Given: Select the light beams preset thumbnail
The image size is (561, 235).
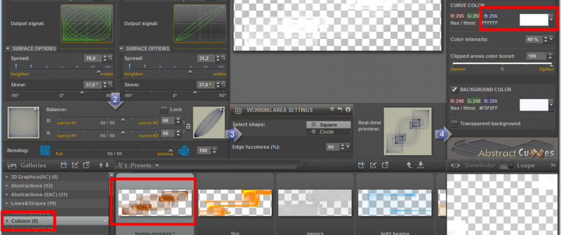Looking at the screenshot, I should tap(395, 202).
